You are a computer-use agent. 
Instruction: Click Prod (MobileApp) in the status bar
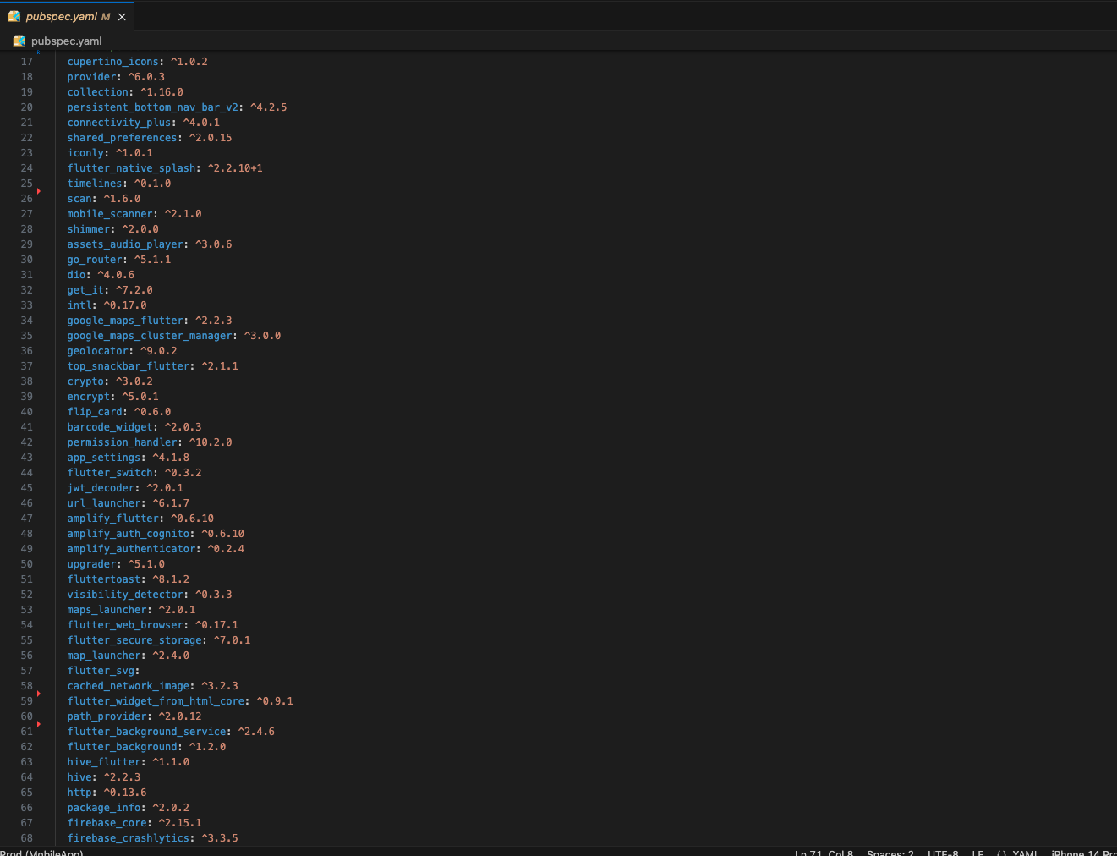(41, 853)
